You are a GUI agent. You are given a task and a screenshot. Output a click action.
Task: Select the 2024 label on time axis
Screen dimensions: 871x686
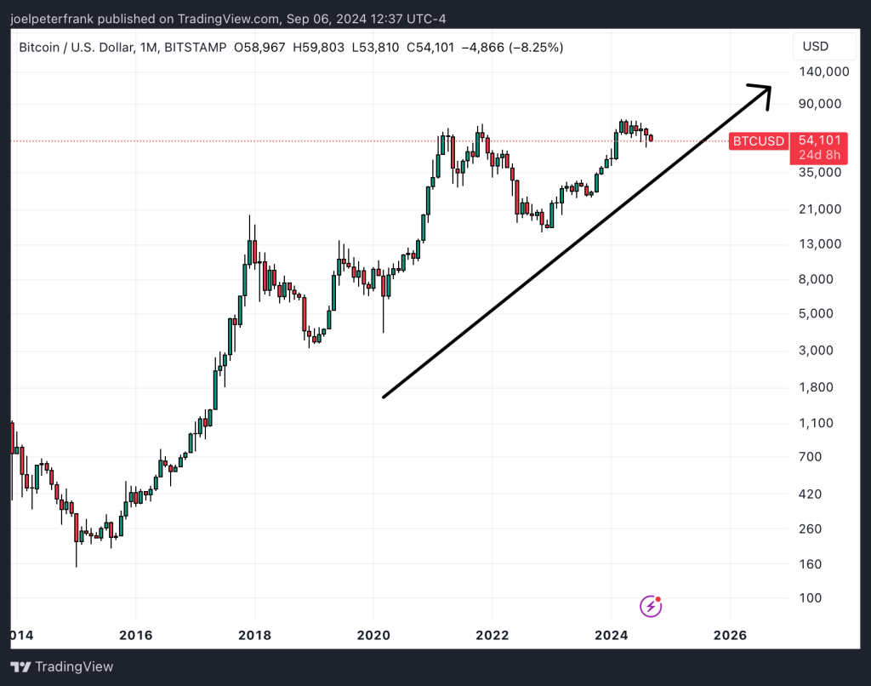[612, 635]
